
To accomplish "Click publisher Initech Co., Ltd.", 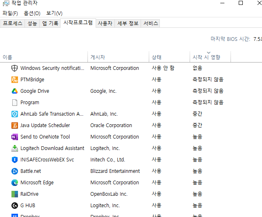I will [107, 160].
